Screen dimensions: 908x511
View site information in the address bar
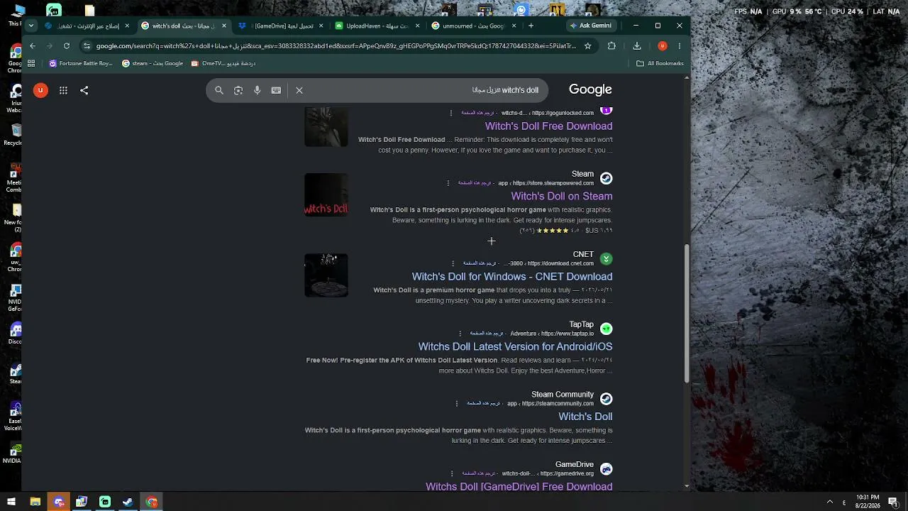click(87, 46)
